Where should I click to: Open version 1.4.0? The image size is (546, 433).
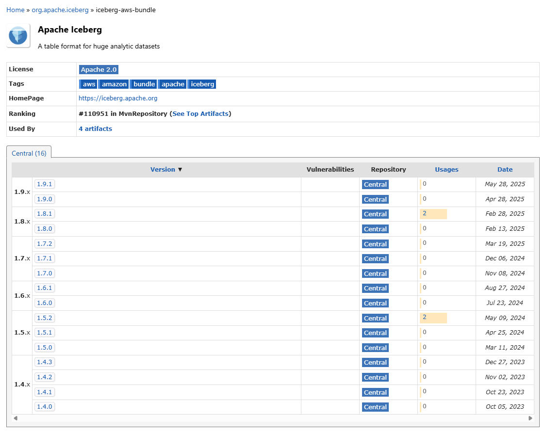(x=45, y=406)
